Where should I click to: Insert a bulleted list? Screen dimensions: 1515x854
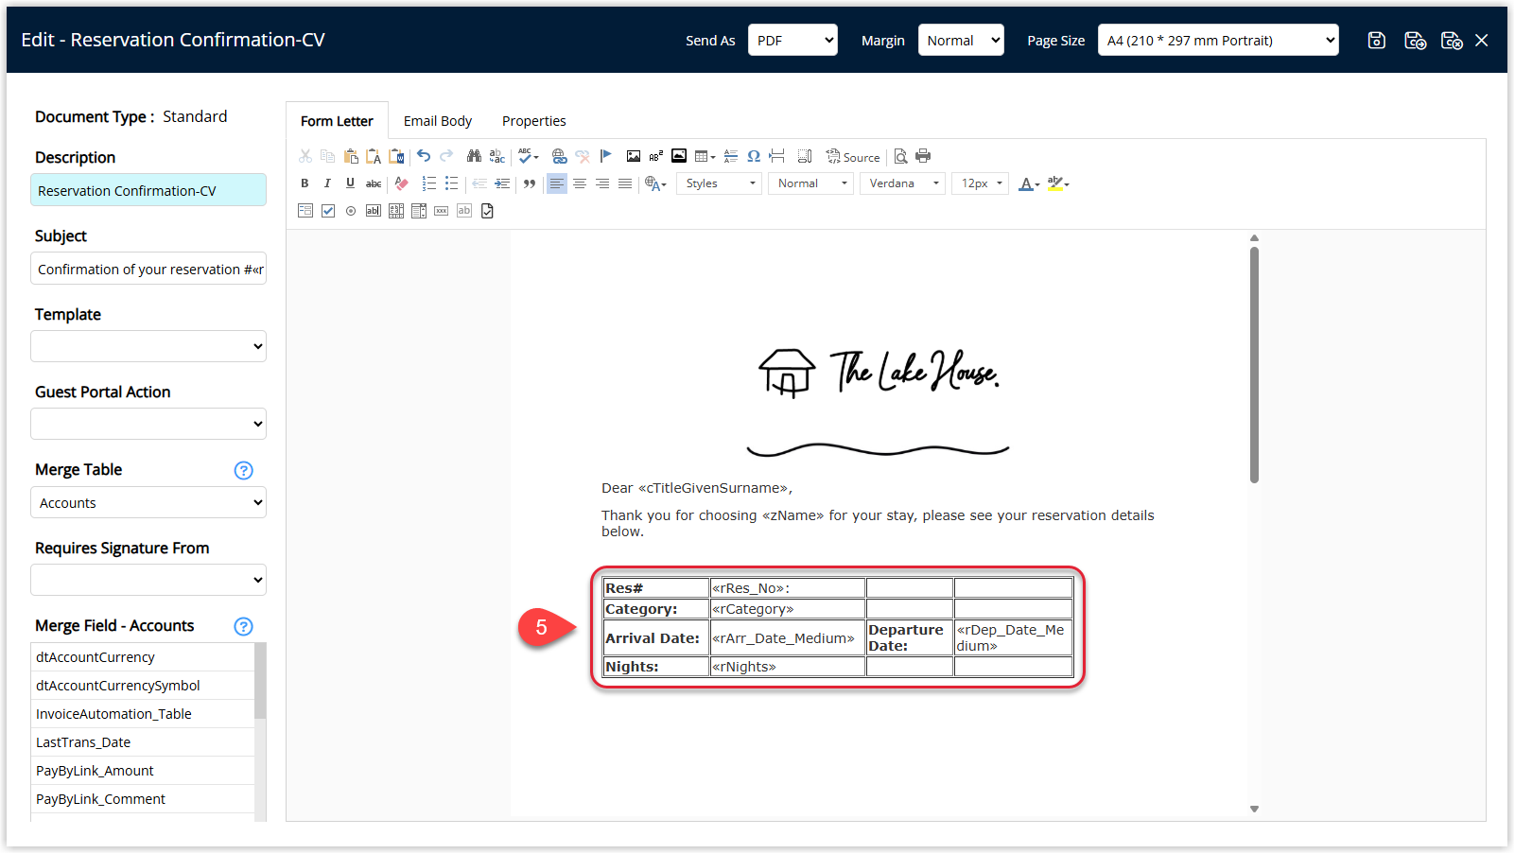point(451,183)
